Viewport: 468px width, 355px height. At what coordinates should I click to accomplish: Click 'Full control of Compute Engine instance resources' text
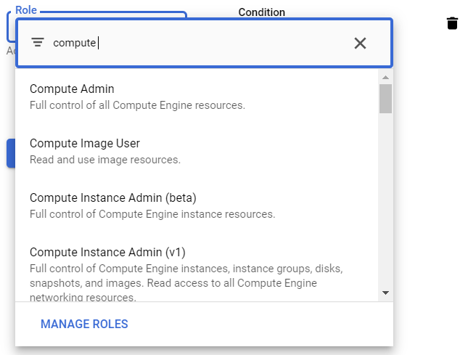point(152,214)
